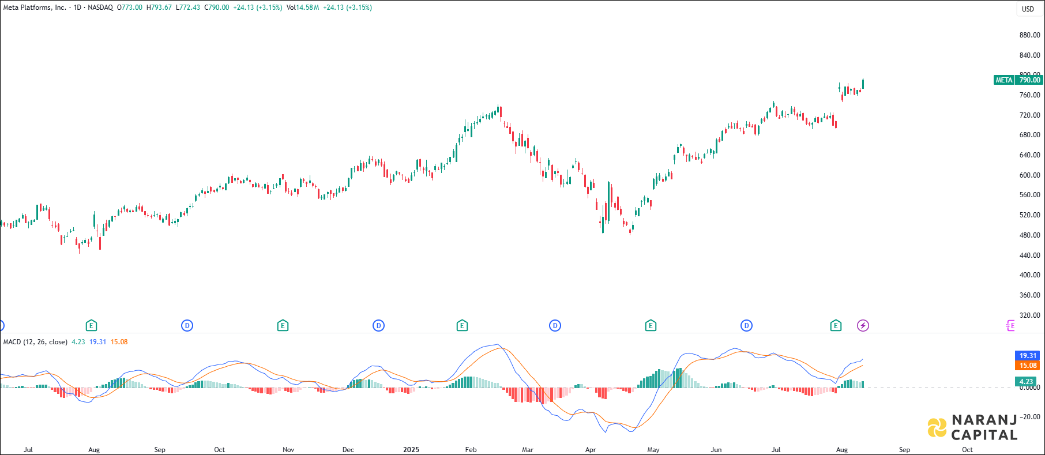Click the 840.00 price axis label

pyautogui.click(x=1029, y=55)
